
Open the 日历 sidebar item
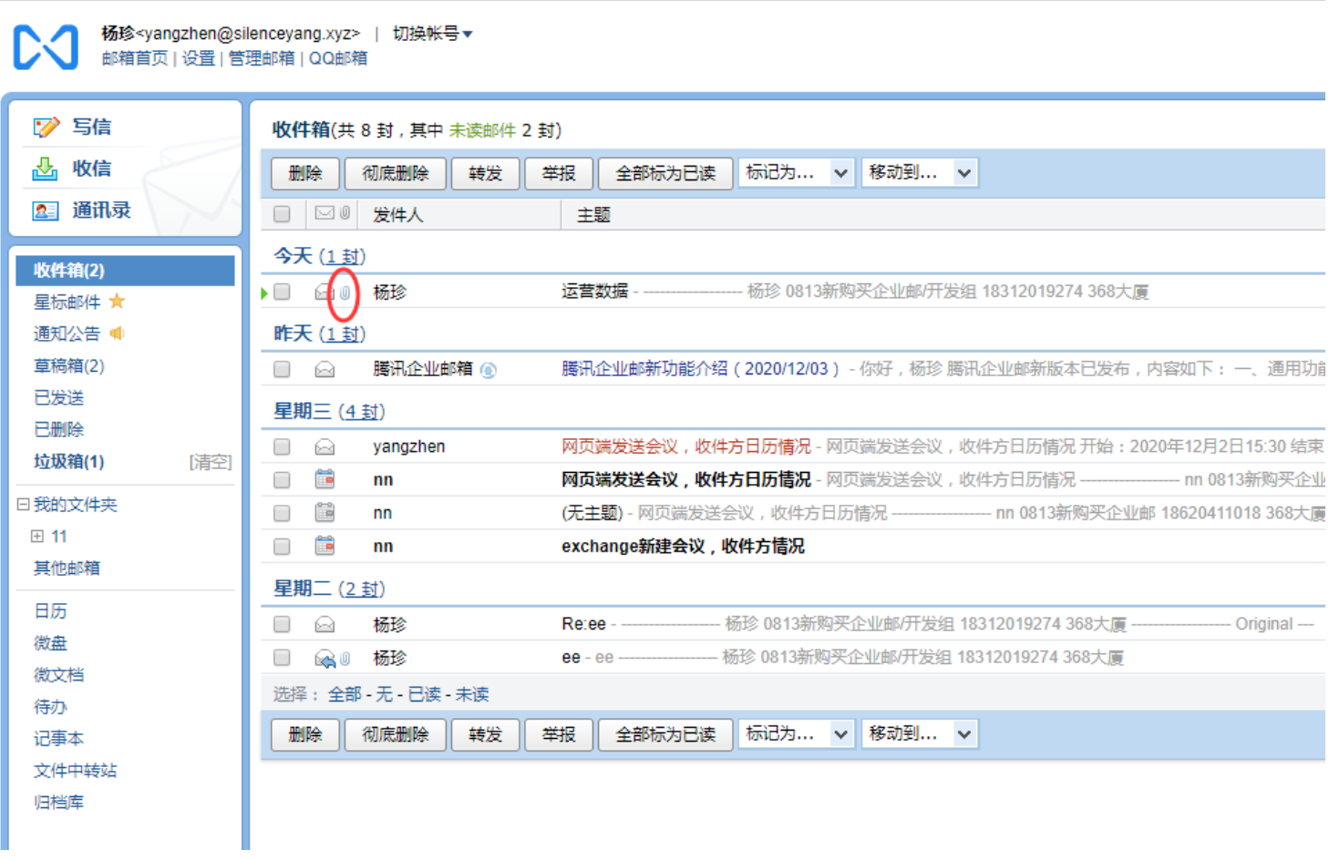tap(50, 611)
